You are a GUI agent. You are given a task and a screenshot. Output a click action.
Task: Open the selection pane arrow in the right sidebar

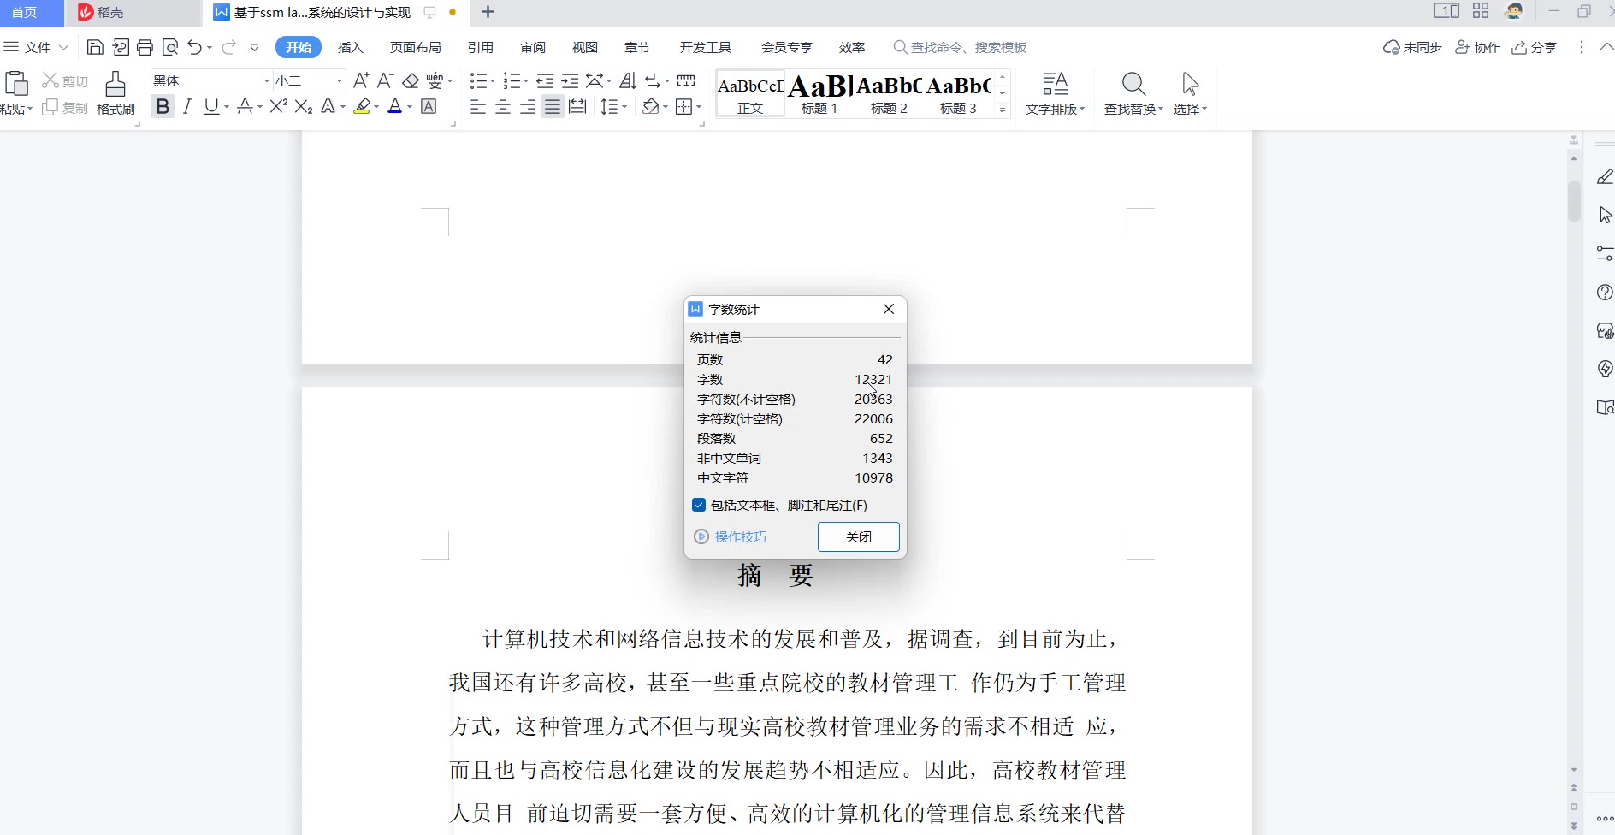[x=1605, y=215]
